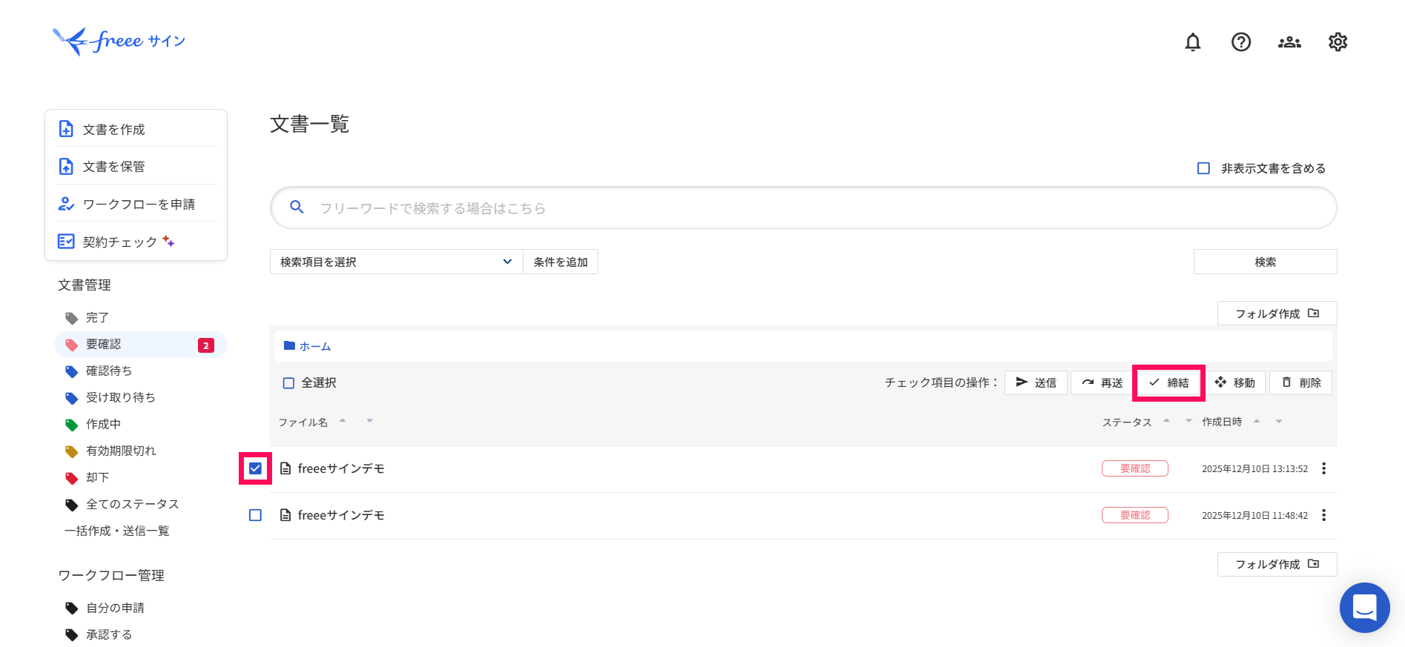Click the 文書を保管 upload icon
The width and height of the screenshot is (1405, 647).
[x=66, y=166]
